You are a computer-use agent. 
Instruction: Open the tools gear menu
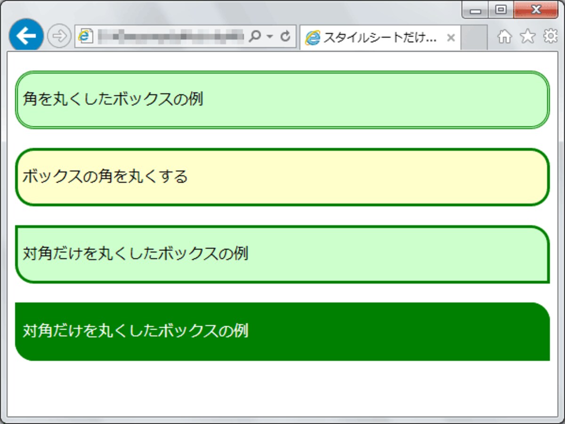coord(550,36)
